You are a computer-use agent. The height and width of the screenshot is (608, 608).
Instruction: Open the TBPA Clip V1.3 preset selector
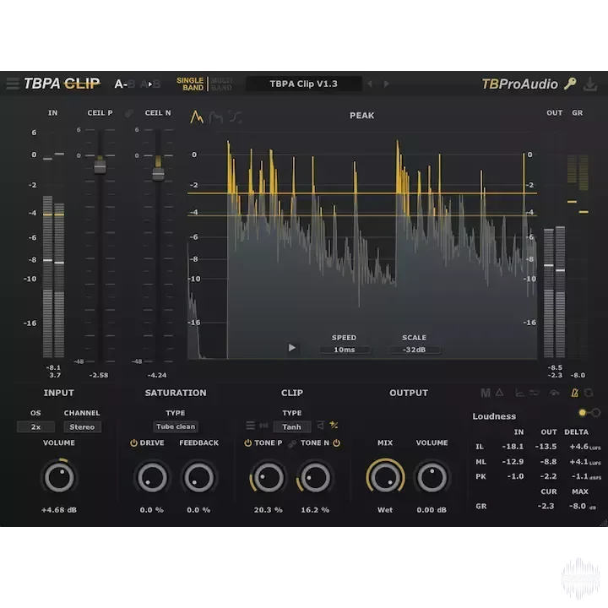304,84
